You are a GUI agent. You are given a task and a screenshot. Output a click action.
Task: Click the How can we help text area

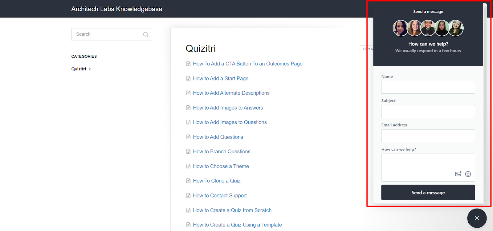428,167
